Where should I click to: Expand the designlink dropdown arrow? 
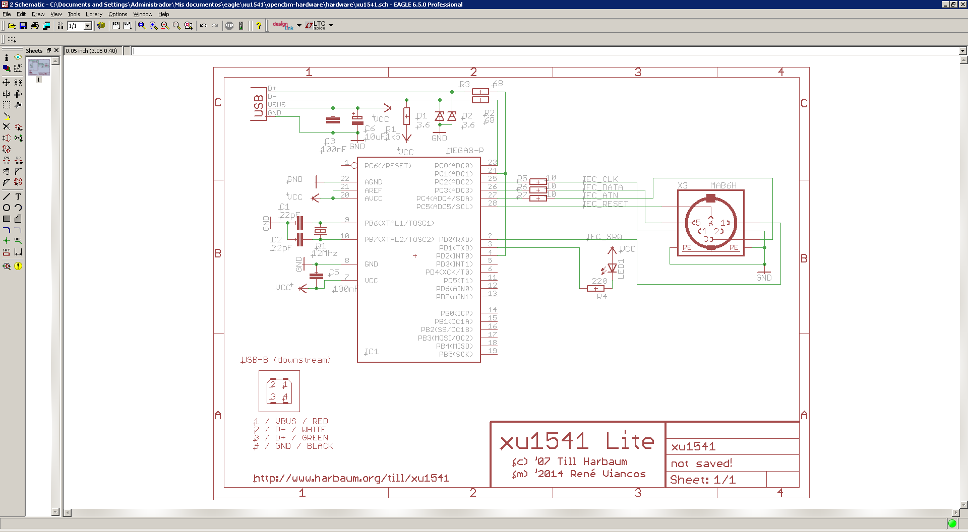coord(299,26)
